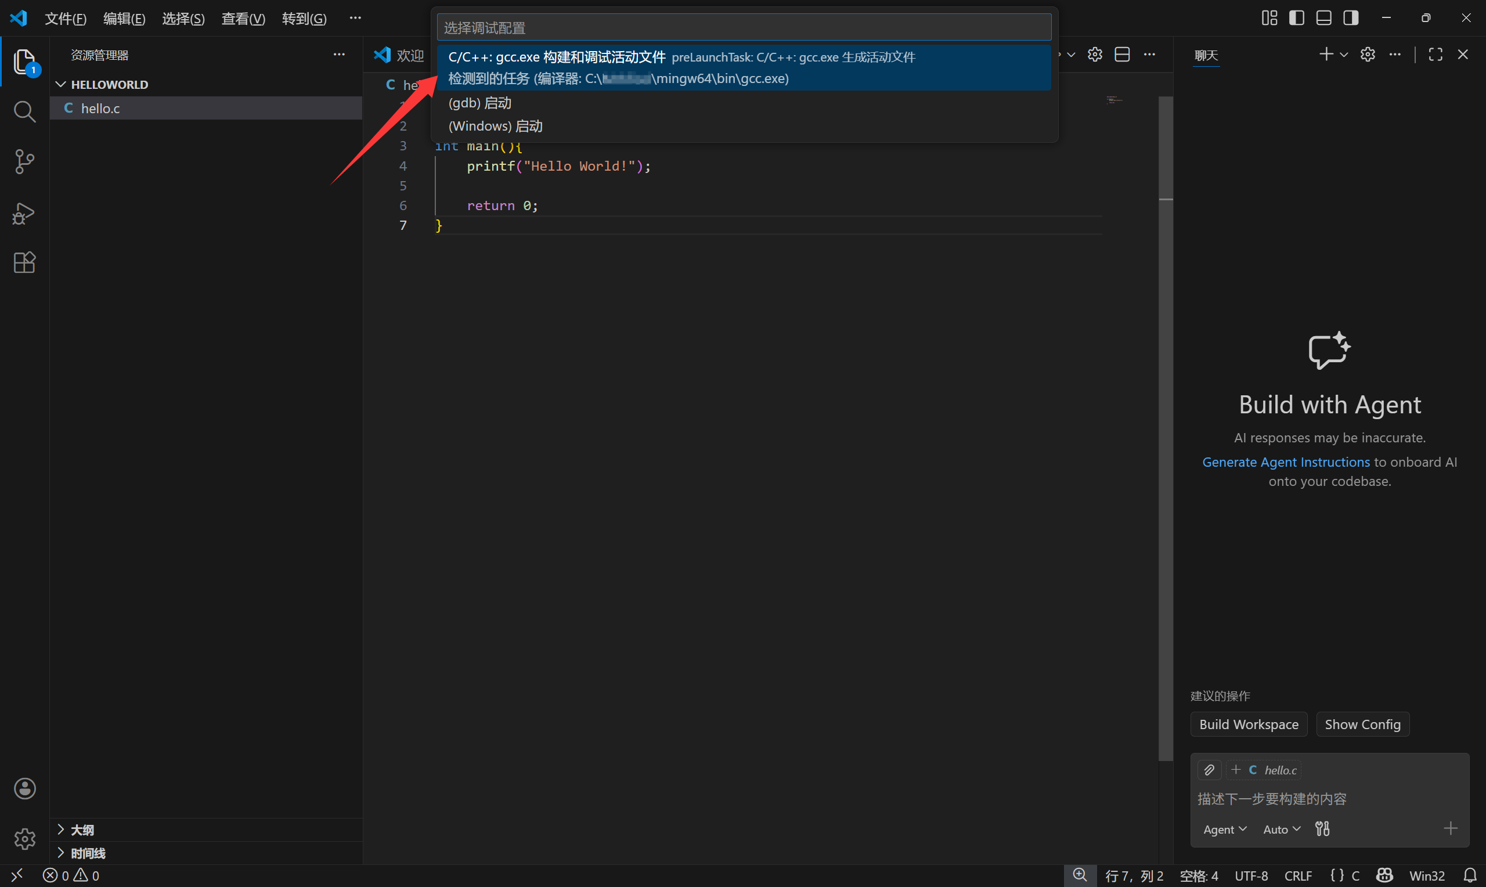Switch to the 欢迎 tab
The width and height of the screenshot is (1486, 887).
tap(399, 55)
